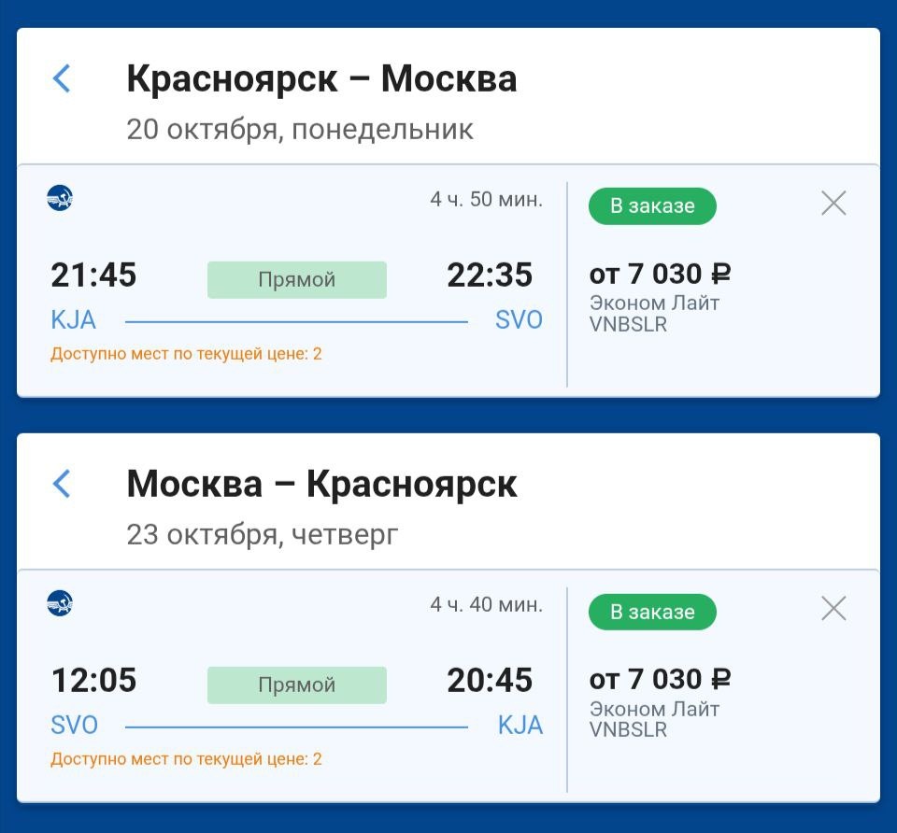
Task: Open 'от 7 030 ₽' price on first flight
Action: point(660,275)
